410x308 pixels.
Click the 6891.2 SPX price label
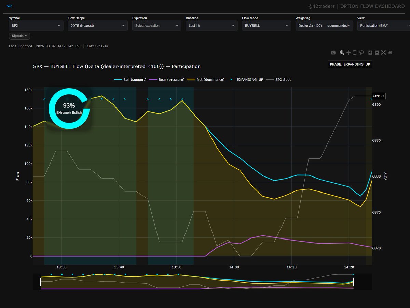(x=379, y=96)
